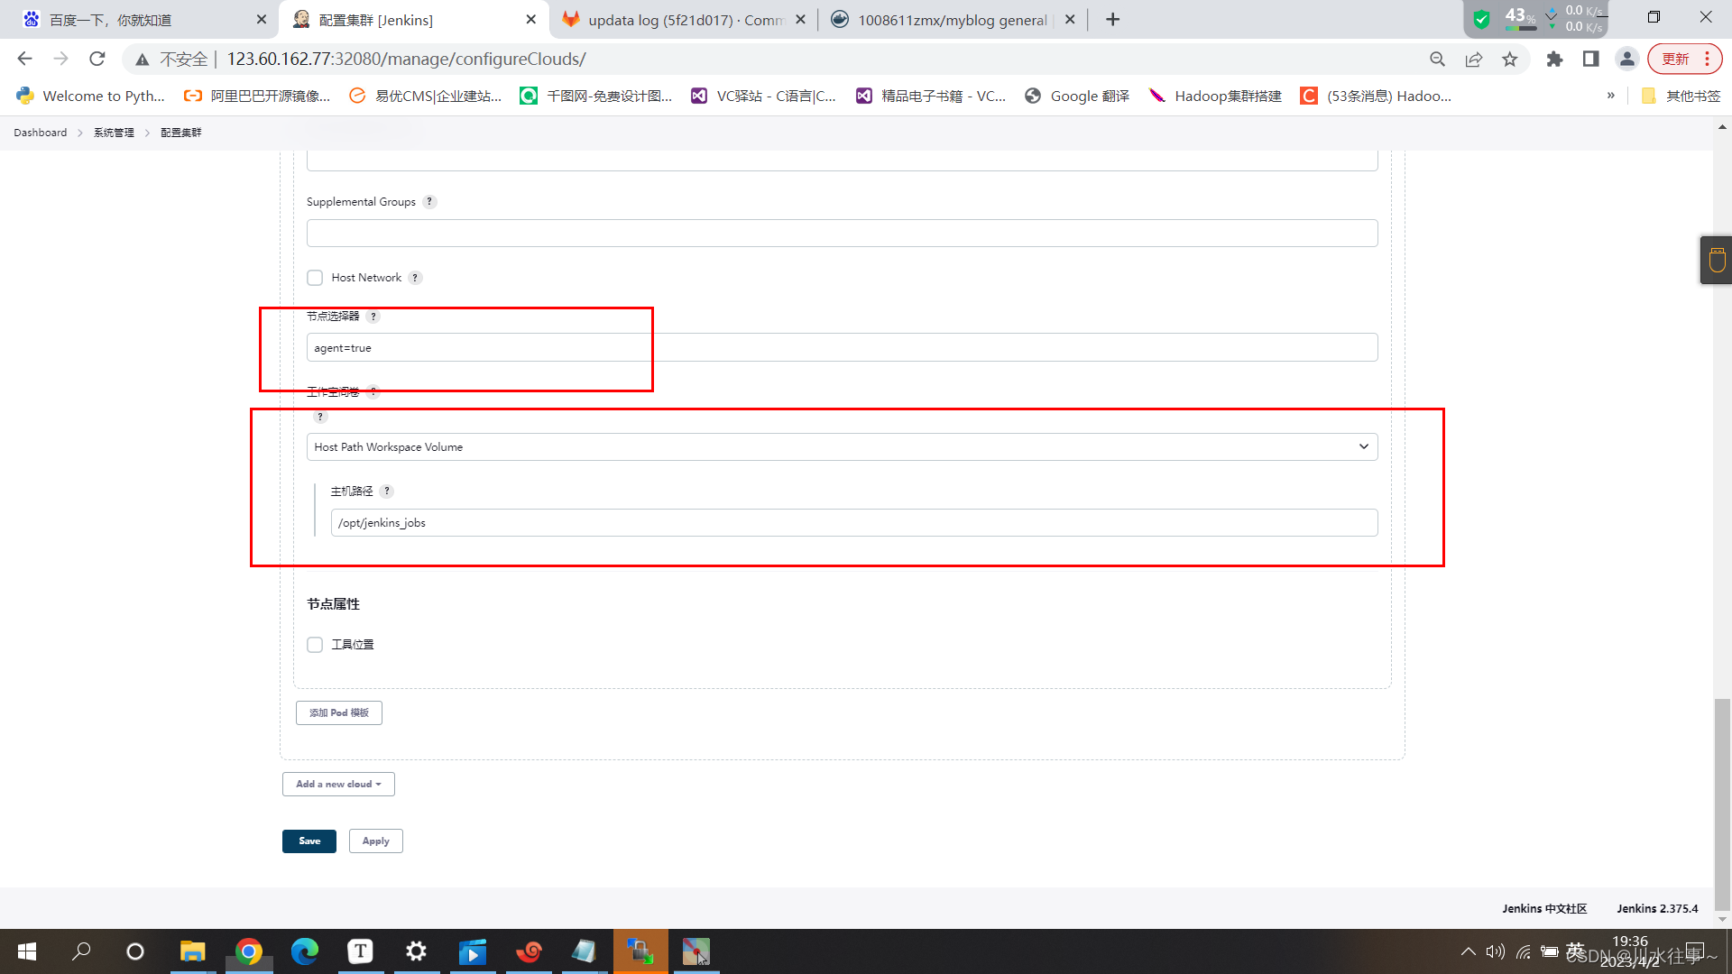Open the browser extensions puzzle icon
Viewport: 1732px width, 974px height.
(x=1554, y=60)
